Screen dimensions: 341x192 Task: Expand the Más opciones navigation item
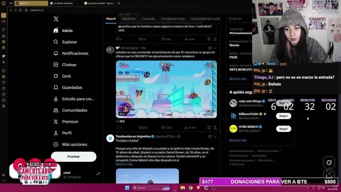70,144
